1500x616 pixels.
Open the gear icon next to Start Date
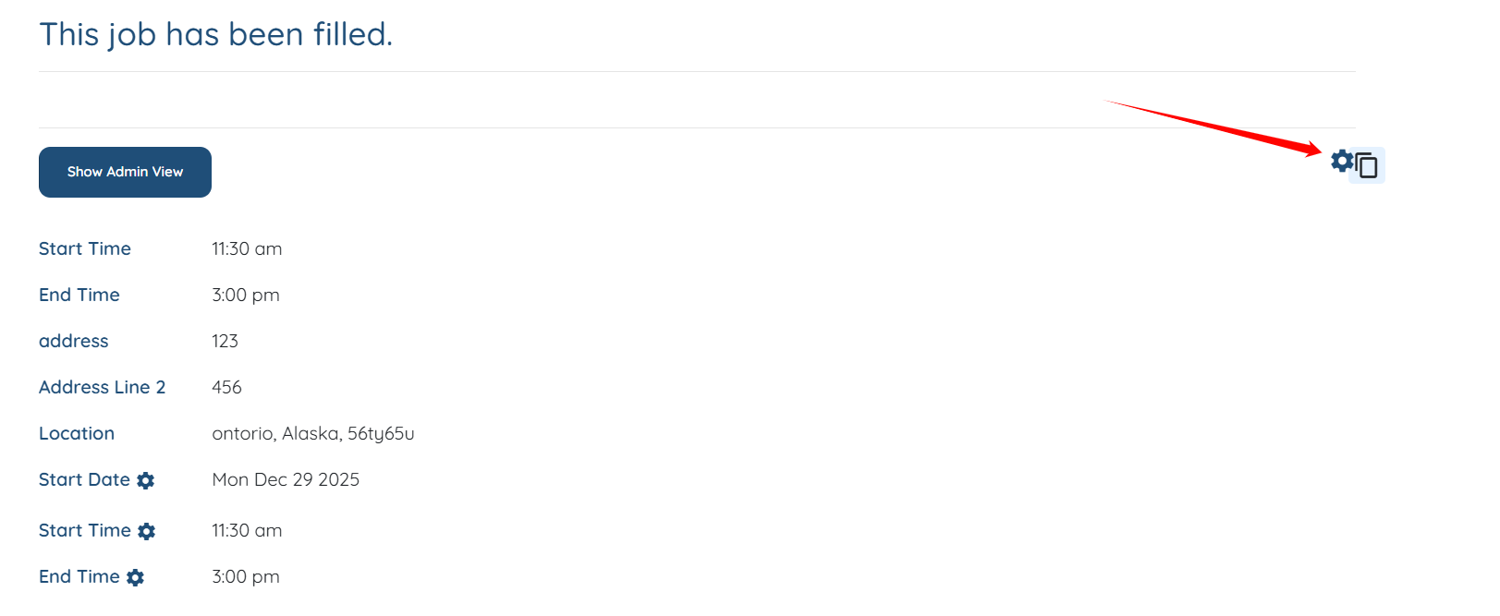(x=146, y=480)
